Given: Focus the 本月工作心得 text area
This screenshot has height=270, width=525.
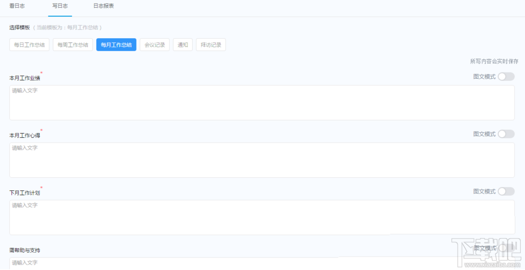Looking at the screenshot, I should tap(262, 160).
